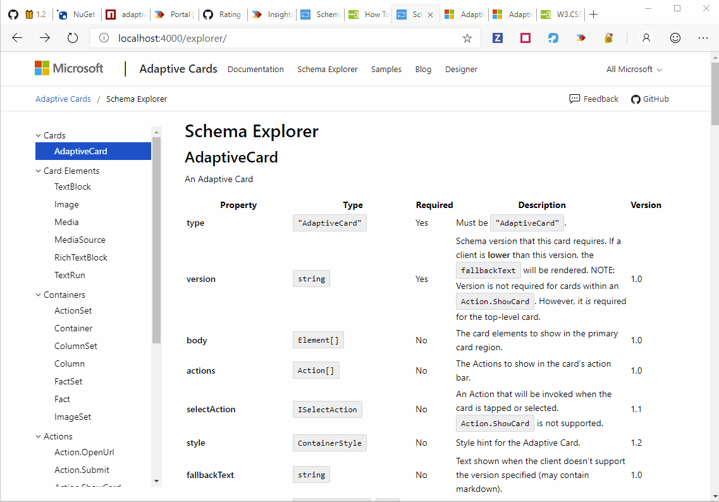Click the browser forward arrow

(45, 38)
